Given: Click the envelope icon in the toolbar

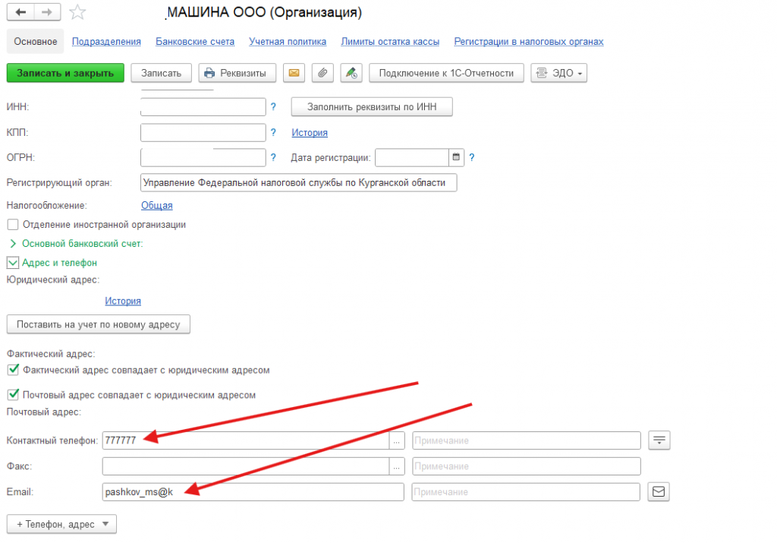Looking at the screenshot, I should [294, 73].
